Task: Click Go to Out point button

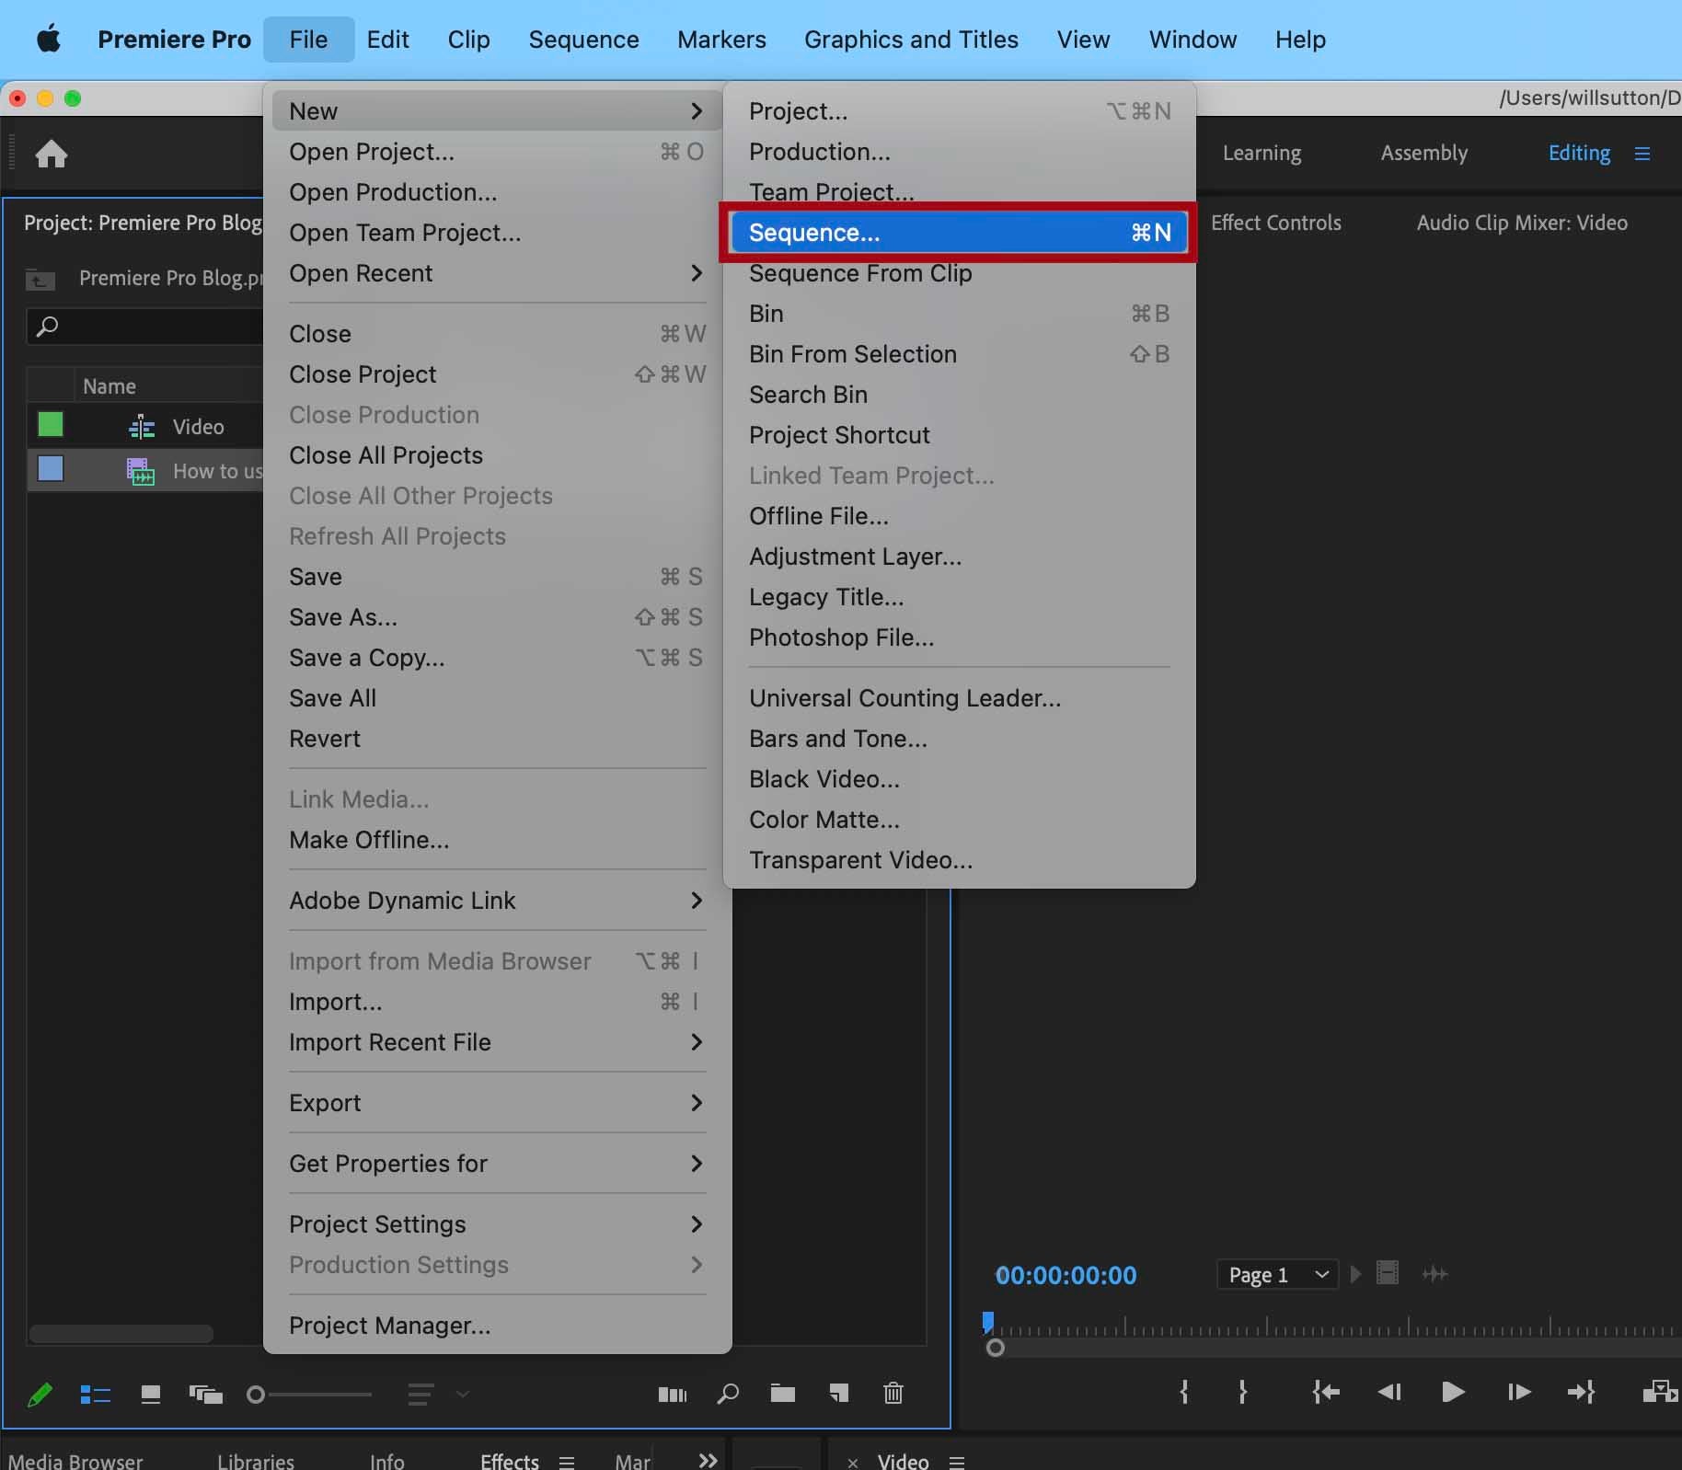Action: coord(1581,1392)
